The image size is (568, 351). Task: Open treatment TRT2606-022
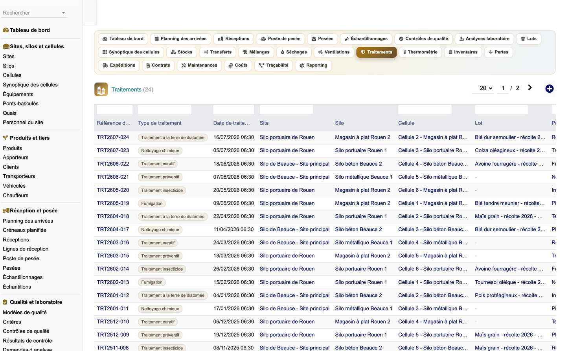coord(113,164)
